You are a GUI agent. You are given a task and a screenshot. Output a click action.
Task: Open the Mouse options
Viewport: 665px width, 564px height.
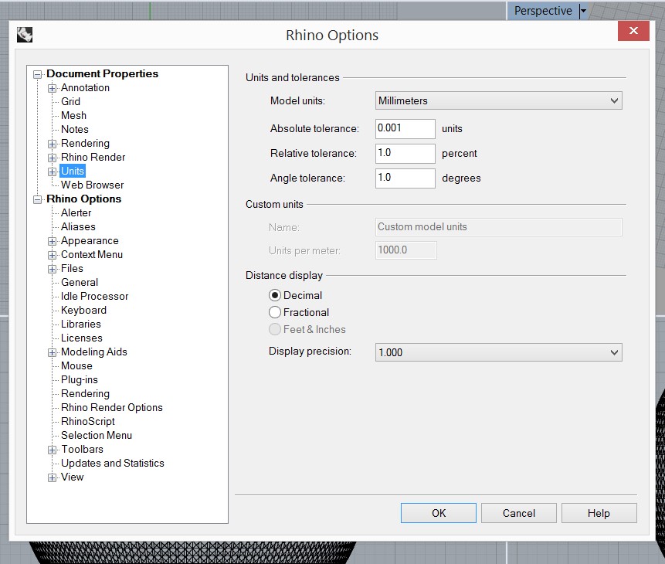click(76, 365)
